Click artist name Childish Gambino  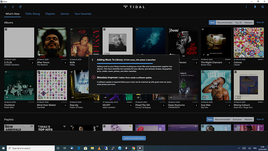click(12, 65)
